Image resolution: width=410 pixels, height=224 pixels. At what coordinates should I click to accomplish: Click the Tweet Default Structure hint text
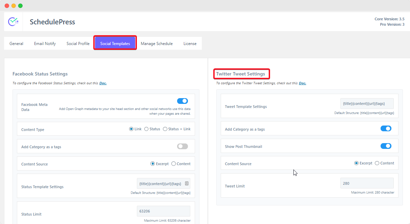pos(364,113)
